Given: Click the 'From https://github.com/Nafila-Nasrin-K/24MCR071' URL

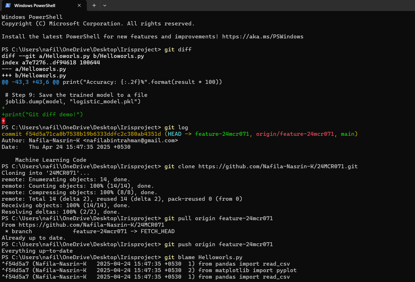Looking at the screenshot, I should [x=91, y=225].
